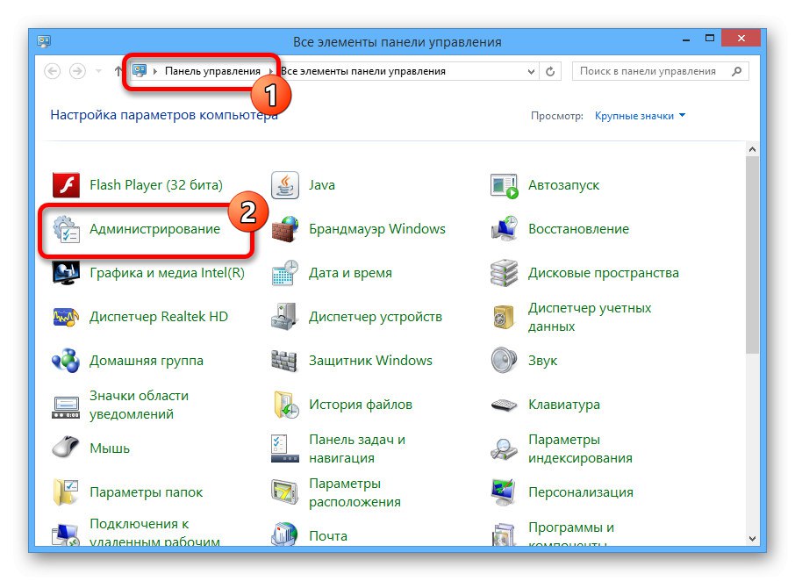The width and height of the screenshot is (795, 581).
Task: Click the Java link text
Action: (x=322, y=185)
